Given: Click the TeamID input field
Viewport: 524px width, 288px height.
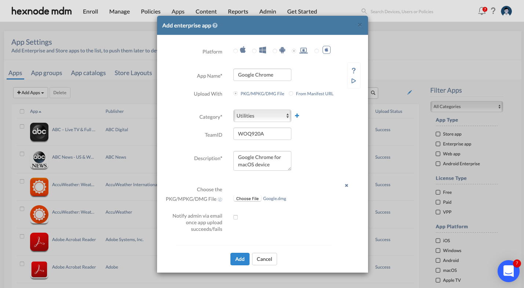Looking at the screenshot, I should click(x=262, y=134).
